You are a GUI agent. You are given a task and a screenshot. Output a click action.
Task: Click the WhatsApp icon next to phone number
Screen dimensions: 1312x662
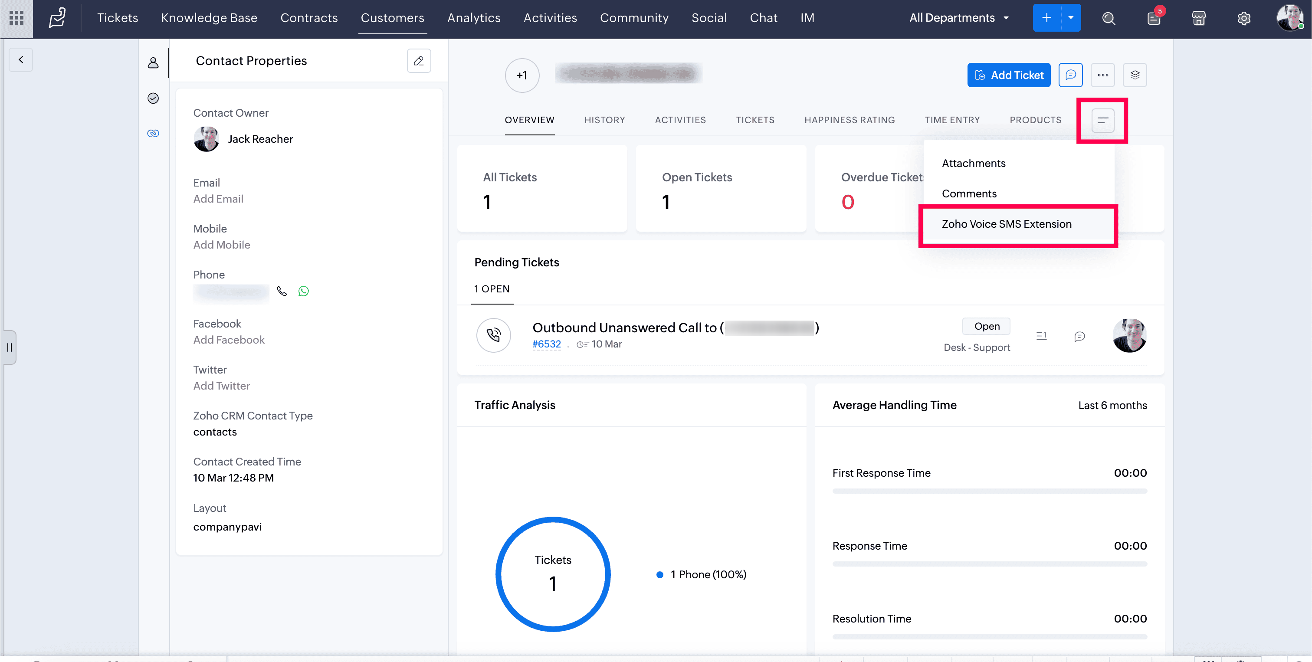click(x=304, y=291)
